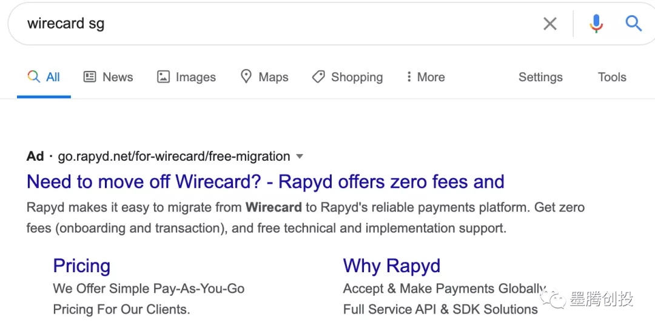
Task: Open search Settings
Action: pyautogui.click(x=540, y=77)
